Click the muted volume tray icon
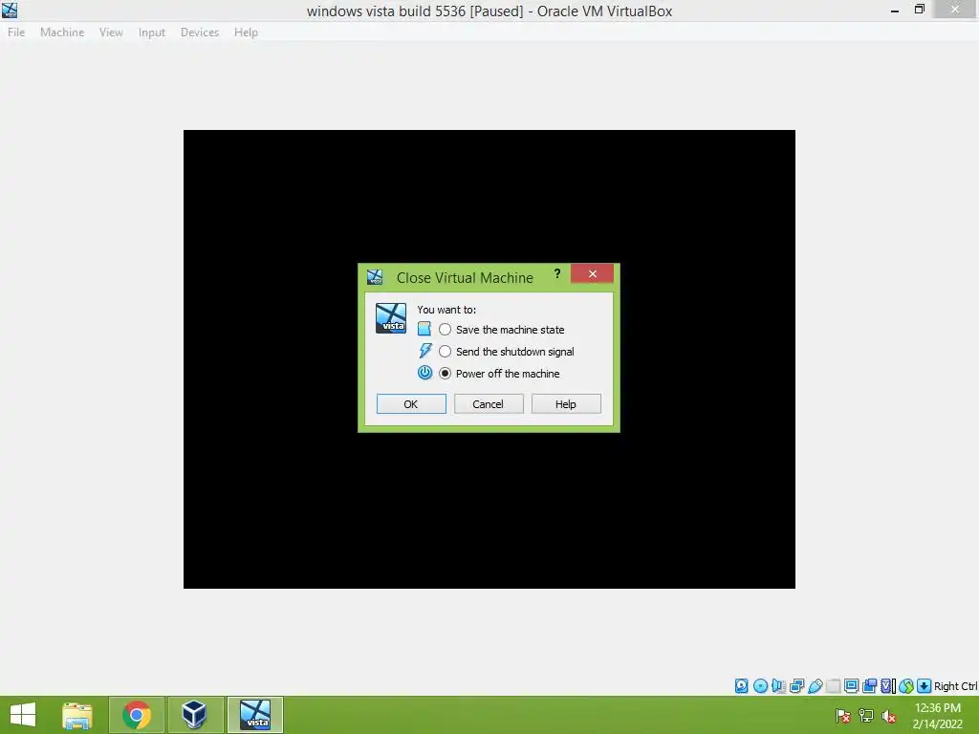Viewport: 979px width, 734px height. pyautogui.click(x=888, y=716)
